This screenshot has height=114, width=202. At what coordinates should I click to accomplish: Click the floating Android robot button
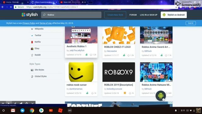click(x=161, y=96)
